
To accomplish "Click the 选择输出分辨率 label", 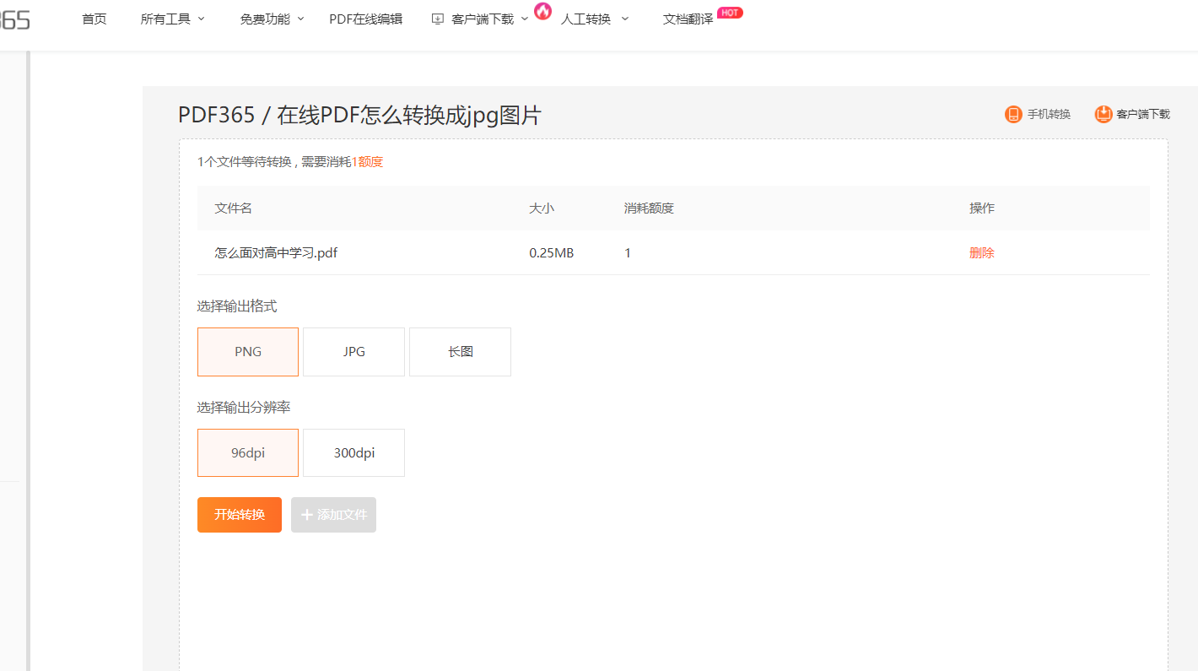I will [244, 408].
